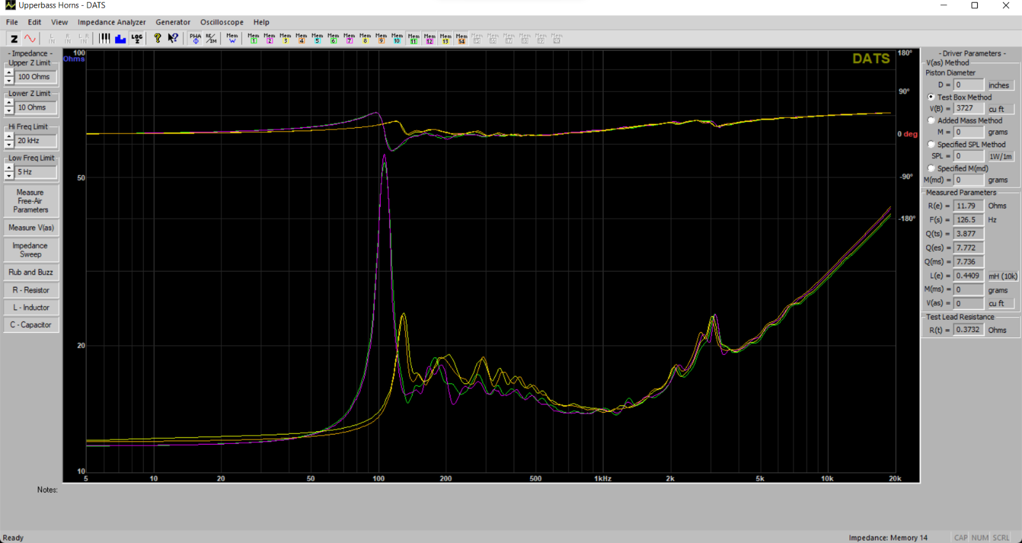Image resolution: width=1022 pixels, height=543 pixels.
Task: Click the SPL value input field
Action: [x=968, y=156]
